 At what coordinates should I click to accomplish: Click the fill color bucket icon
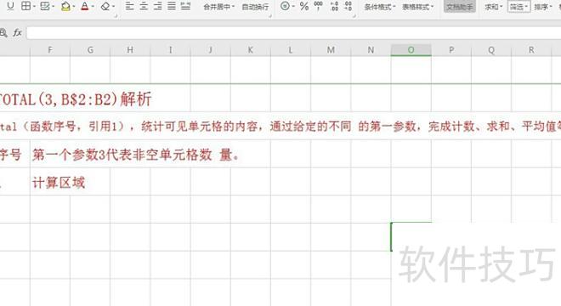click(x=65, y=6)
